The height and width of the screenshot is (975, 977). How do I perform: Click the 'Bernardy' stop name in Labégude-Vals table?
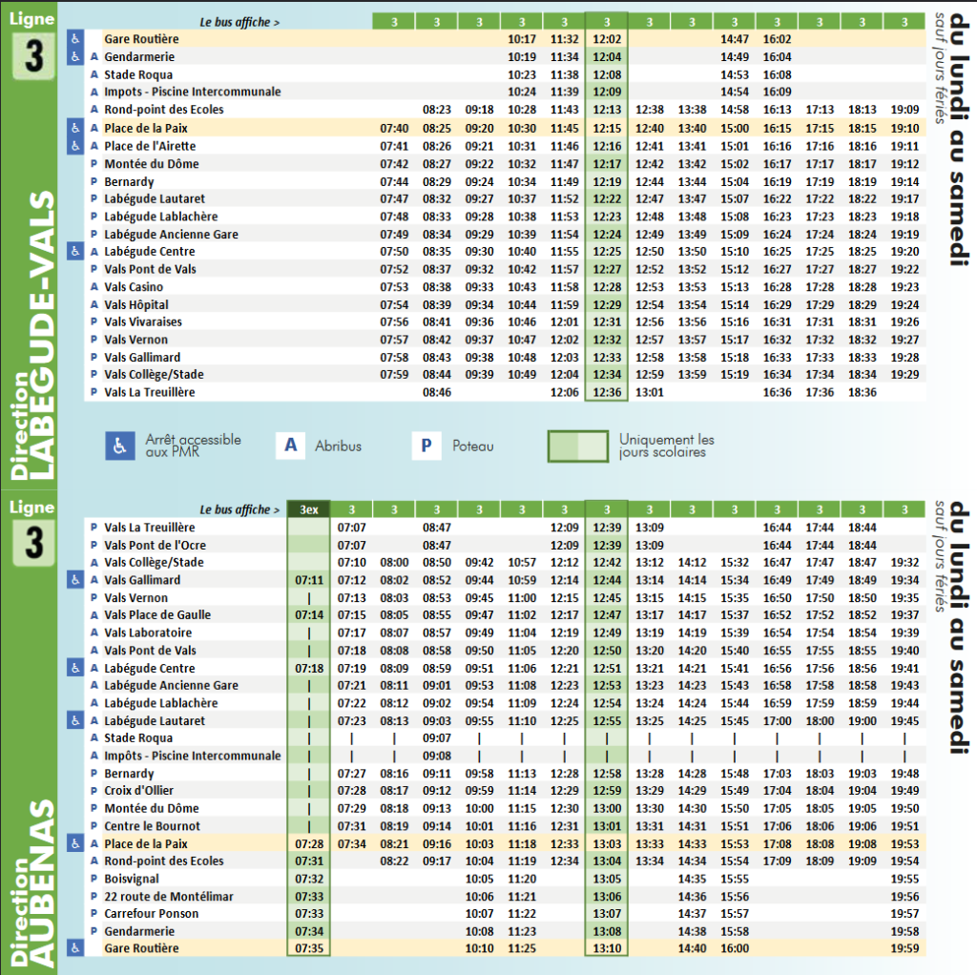click(x=129, y=182)
